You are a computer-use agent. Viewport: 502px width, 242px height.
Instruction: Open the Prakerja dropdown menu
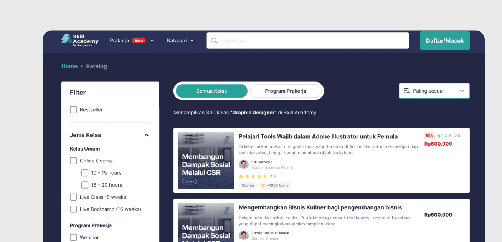[x=132, y=40]
